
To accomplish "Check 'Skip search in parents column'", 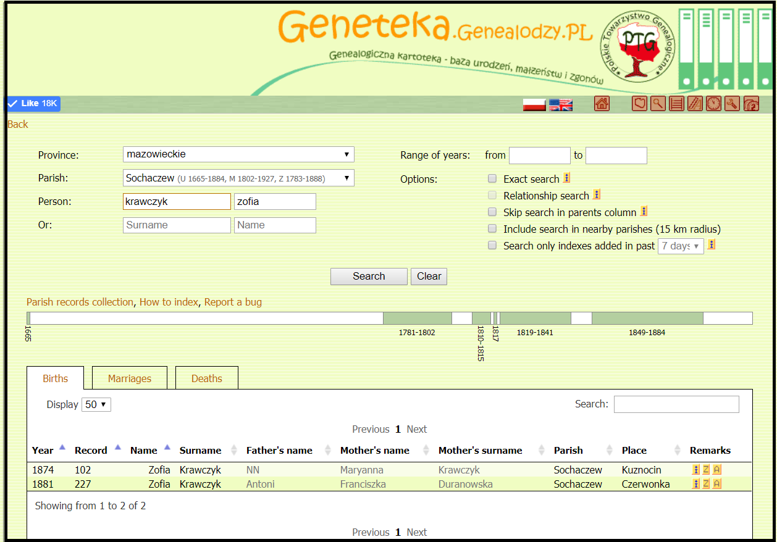I will pos(492,212).
